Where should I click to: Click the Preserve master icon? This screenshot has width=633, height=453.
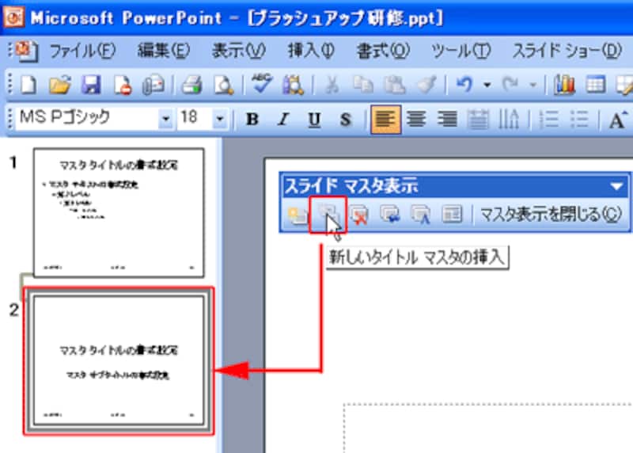click(389, 214)
